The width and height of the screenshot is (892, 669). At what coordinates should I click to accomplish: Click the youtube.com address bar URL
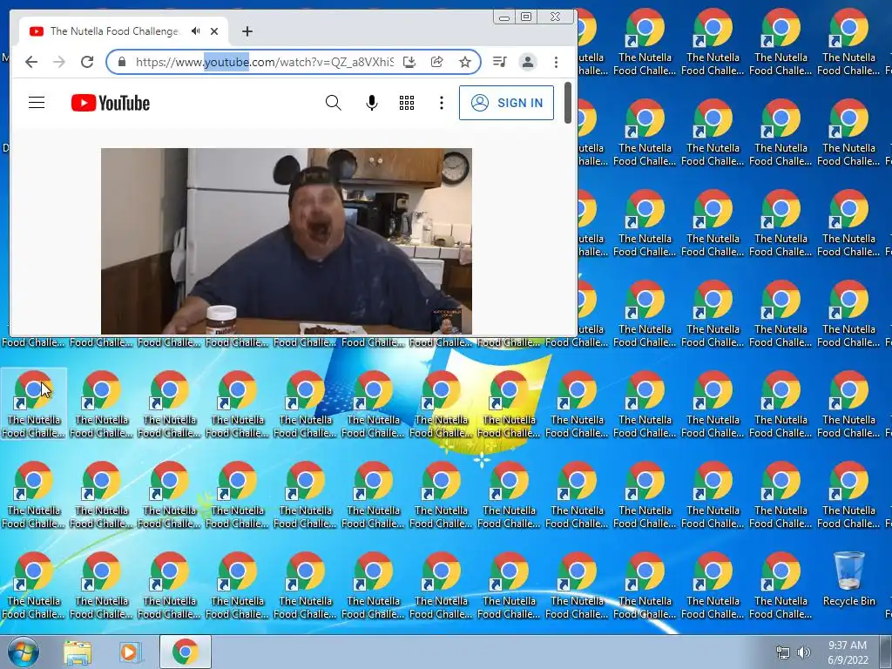(264, 62)
